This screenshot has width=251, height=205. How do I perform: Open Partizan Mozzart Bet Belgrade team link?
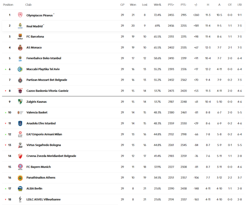click(47, 80)
